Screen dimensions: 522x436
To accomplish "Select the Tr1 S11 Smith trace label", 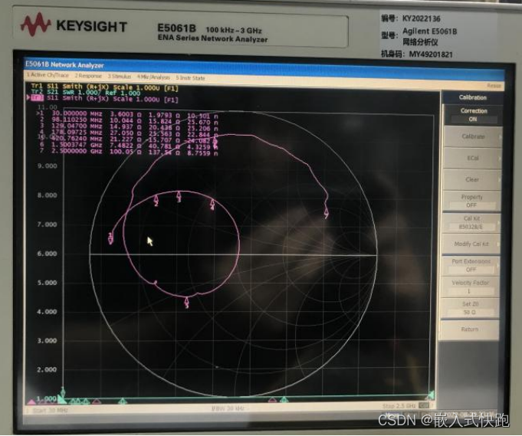I will [x=104, y=87].
